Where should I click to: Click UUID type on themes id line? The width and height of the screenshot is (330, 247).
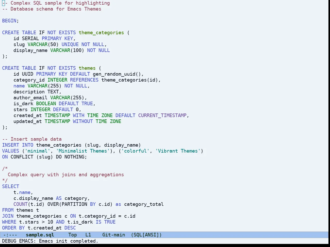[x=28, y=74]
